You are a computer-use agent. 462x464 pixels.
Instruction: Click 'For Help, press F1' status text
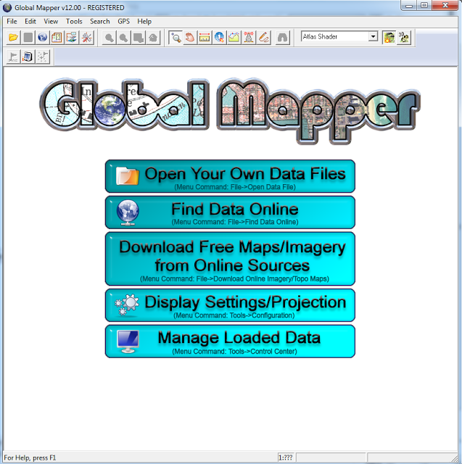click(x=30, y=457)
